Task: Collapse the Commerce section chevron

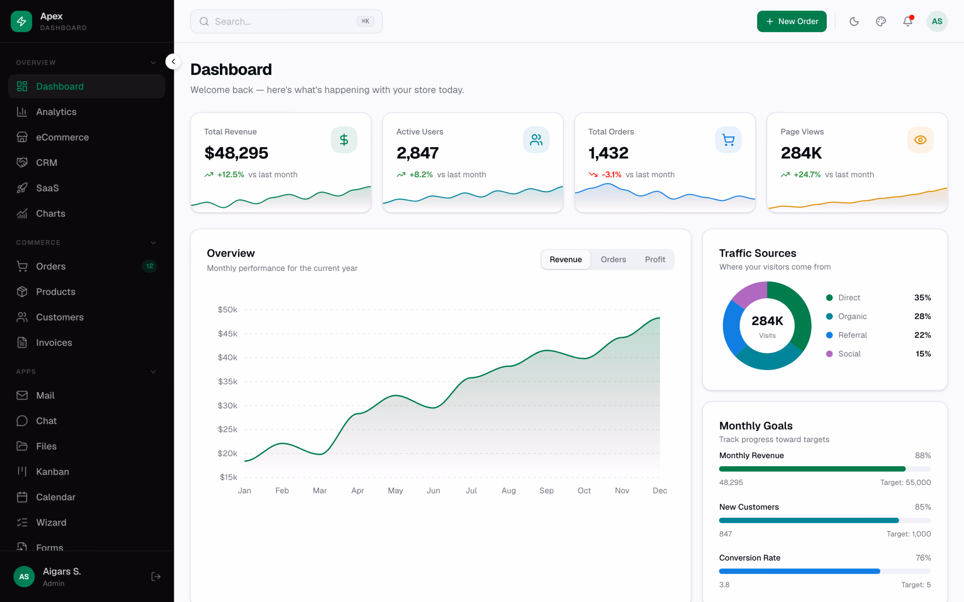Action: (x=153, y=243)
